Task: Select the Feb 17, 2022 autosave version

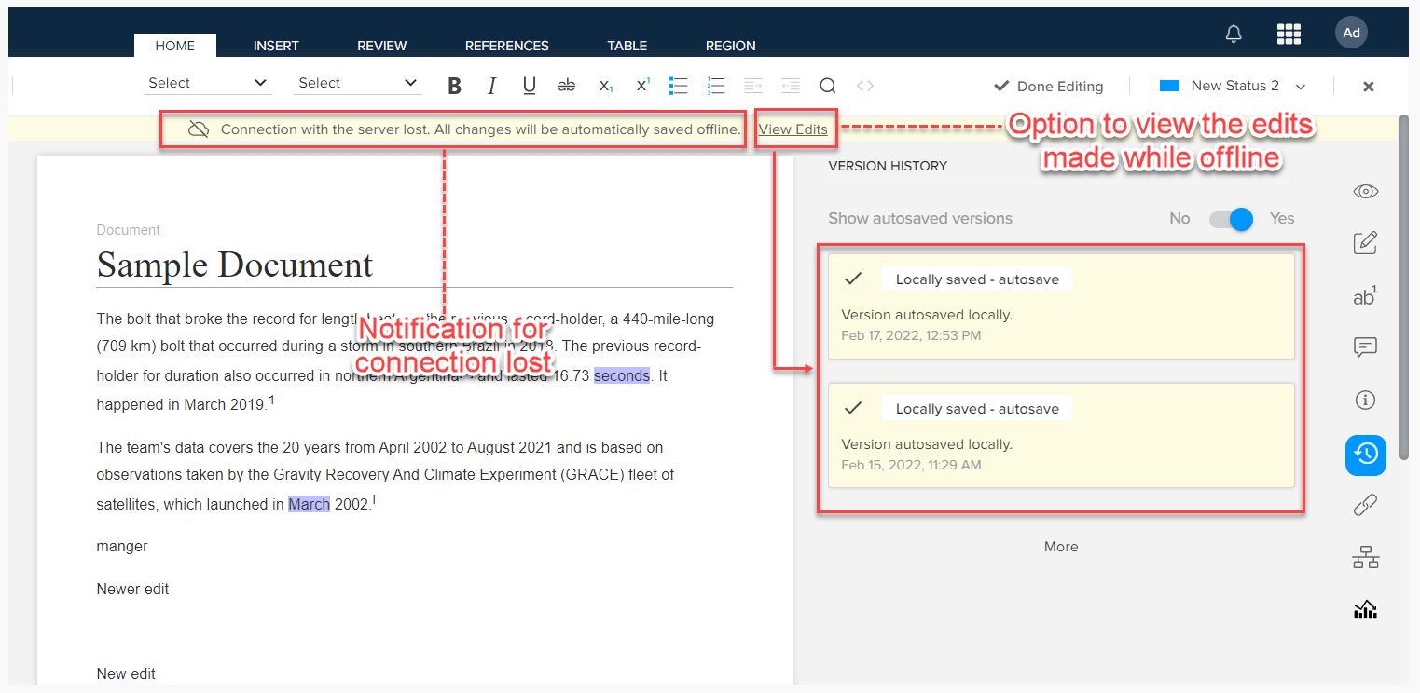Action: tap(1061, 306)
